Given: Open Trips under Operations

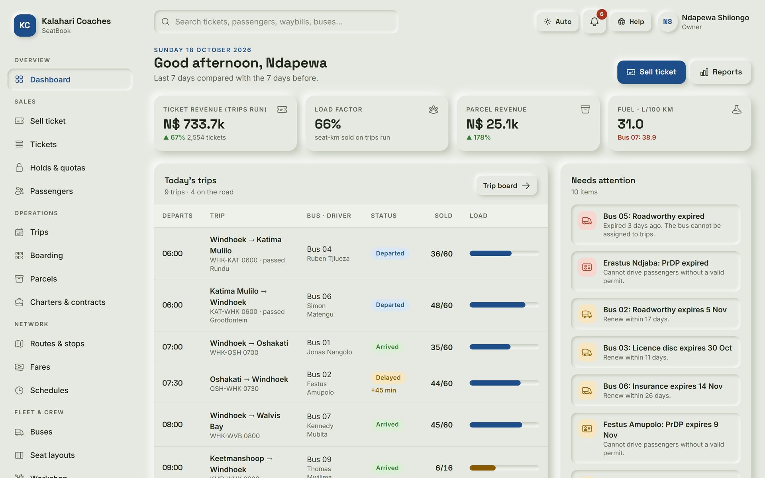Looking at the screenshot, I should coord(70,232).
